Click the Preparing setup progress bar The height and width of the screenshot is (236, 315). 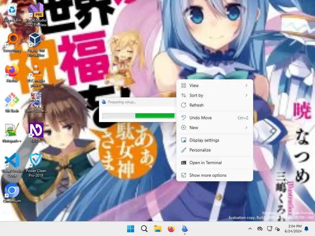[x=139, y=116]
